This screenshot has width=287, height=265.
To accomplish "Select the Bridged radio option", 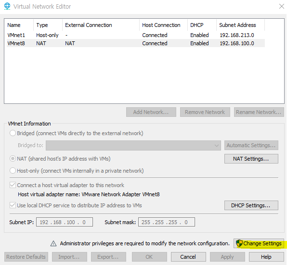I will 13,133.
